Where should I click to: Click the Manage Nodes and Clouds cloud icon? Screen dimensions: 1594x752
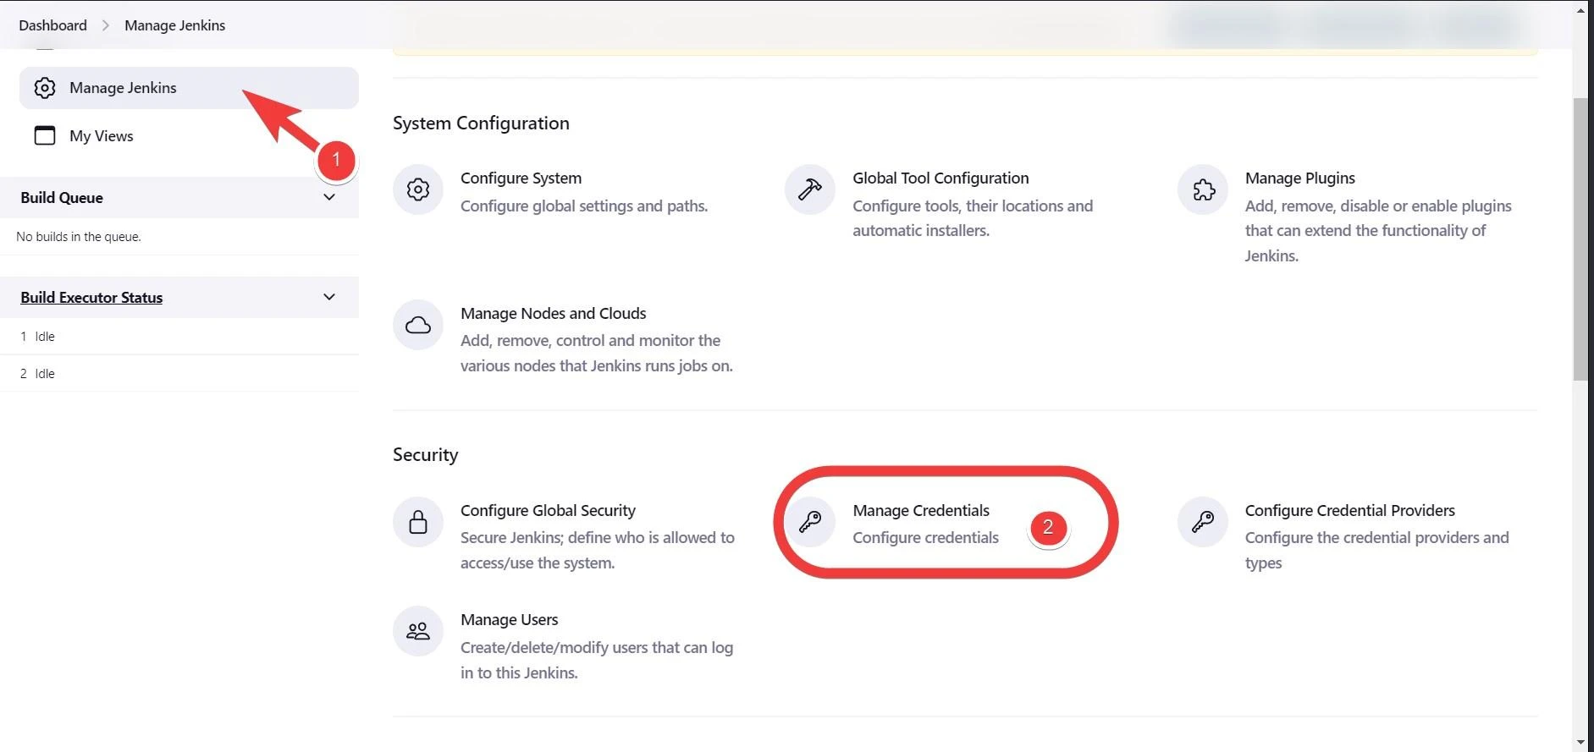coord(418,325)
